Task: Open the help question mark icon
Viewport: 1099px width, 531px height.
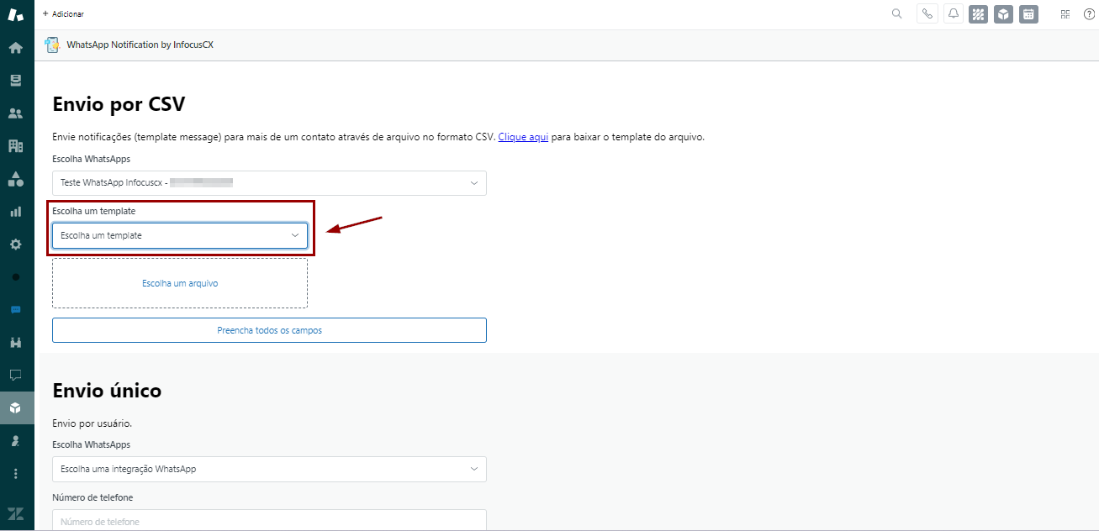Action: 1089,14
